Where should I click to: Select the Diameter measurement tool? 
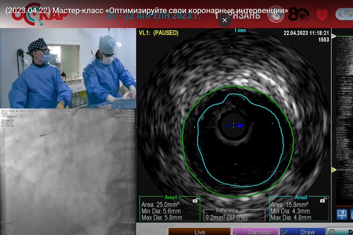(255, 231)
